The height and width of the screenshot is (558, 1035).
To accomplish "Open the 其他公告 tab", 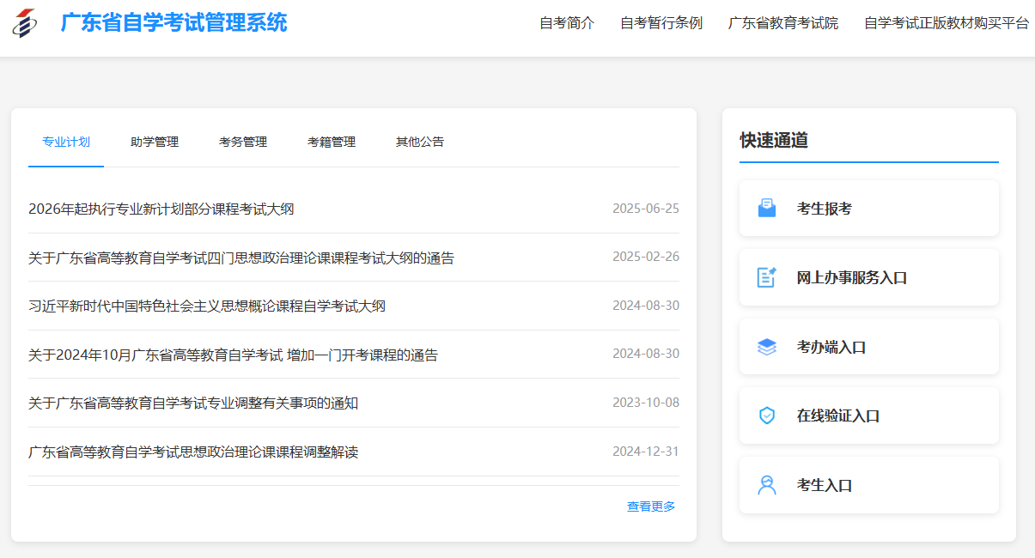I will [x=420, y=143].
